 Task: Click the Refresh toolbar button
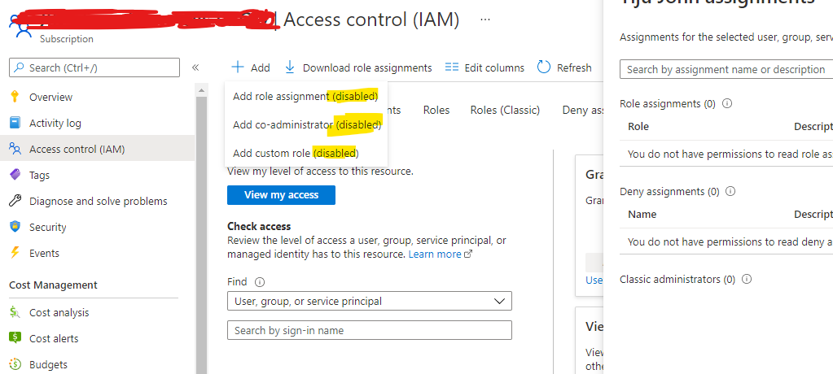(x=564, y=67)
